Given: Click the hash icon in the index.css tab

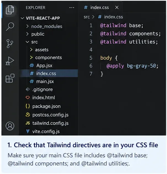Looking at the screenshot, I should 86,7.
